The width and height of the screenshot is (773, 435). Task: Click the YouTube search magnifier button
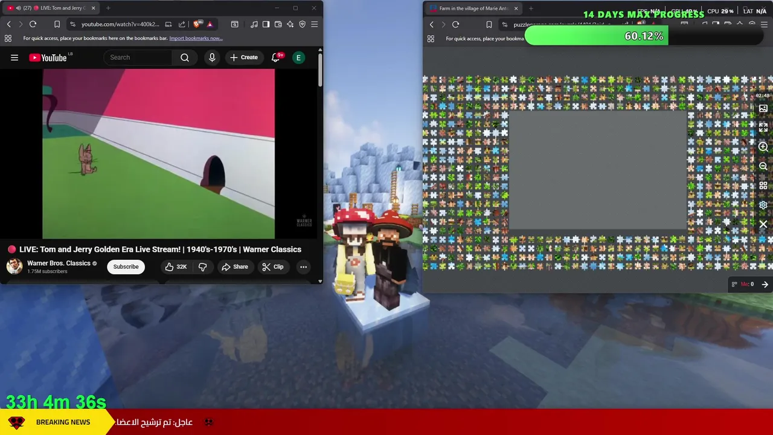tap(185, 57)
